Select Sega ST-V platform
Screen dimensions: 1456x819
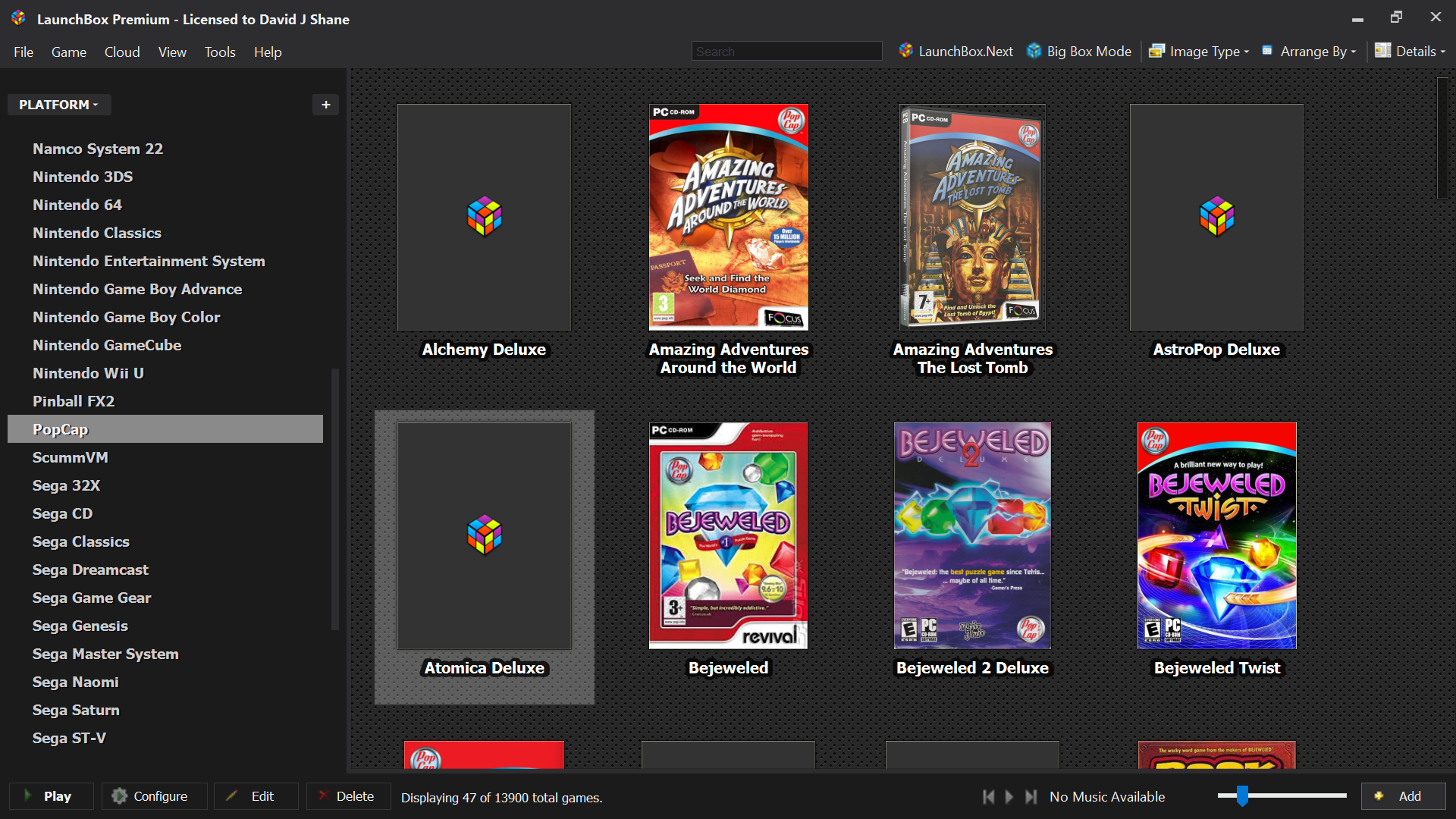tap(70, 738)
